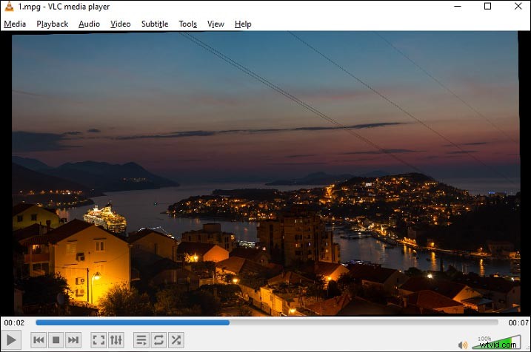Viewport: 531px width, 352px height.
Task: Open the Media menu
Action: point(15,24)
